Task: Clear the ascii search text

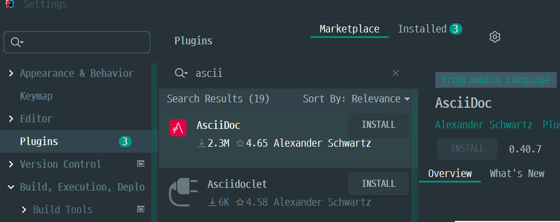Action: [396, 73]
